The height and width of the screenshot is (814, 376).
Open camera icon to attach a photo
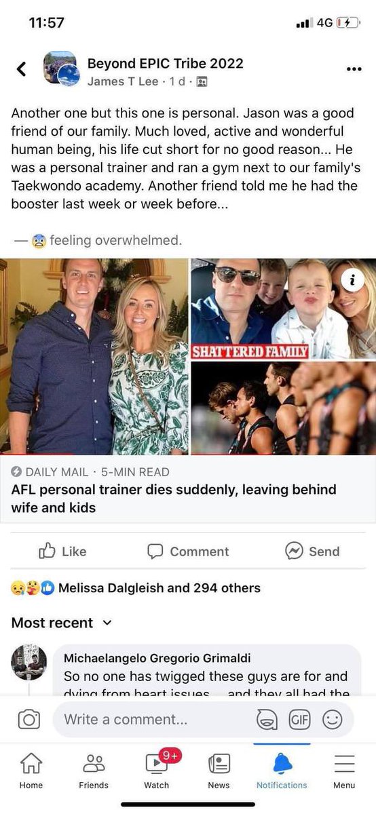pyautogui.click(x=29, y=720)
